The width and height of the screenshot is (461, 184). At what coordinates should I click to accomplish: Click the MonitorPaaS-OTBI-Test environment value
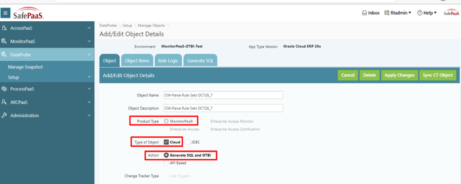[182, 46]
